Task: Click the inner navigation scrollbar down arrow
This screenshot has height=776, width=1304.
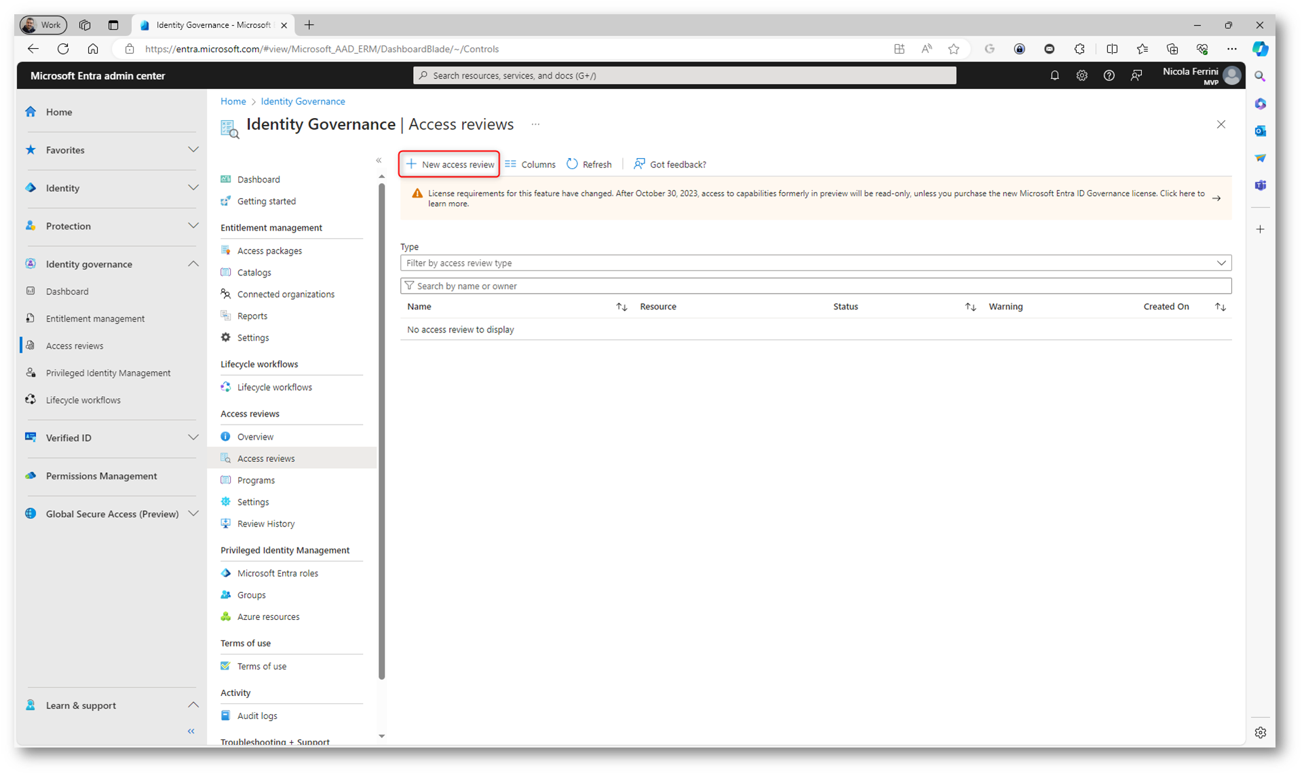Action: pos(381,736)
